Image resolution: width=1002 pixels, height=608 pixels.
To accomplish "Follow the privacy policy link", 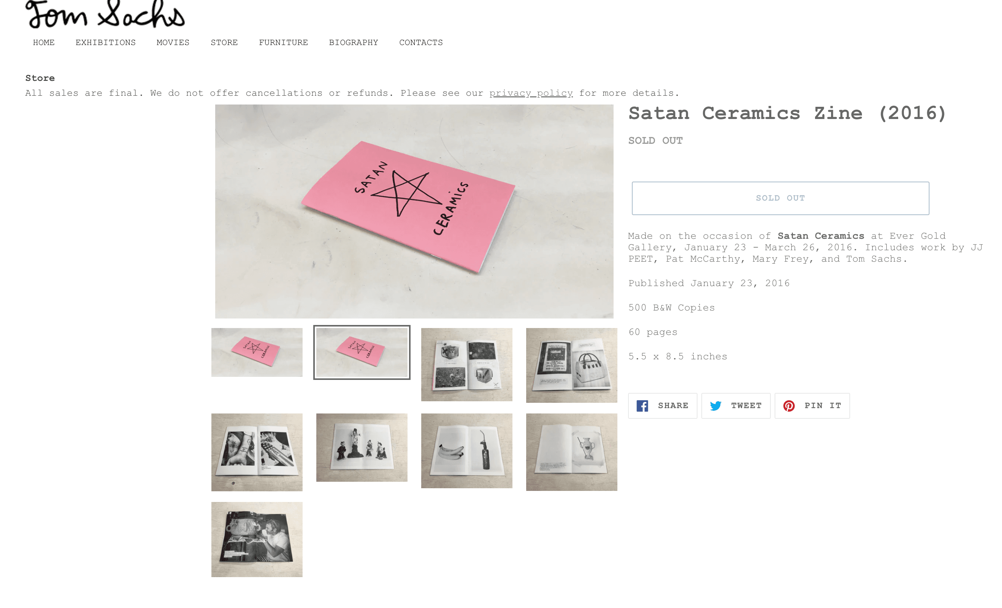I will pos(531,93).
